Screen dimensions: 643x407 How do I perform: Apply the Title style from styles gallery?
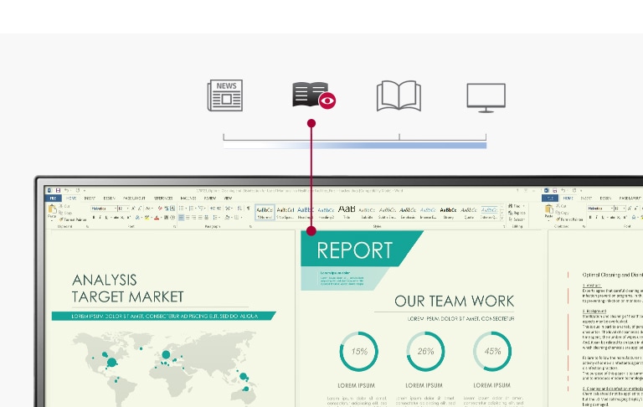(347, 211)
